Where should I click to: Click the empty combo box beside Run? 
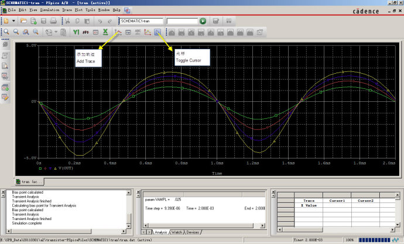pos(181,20)
